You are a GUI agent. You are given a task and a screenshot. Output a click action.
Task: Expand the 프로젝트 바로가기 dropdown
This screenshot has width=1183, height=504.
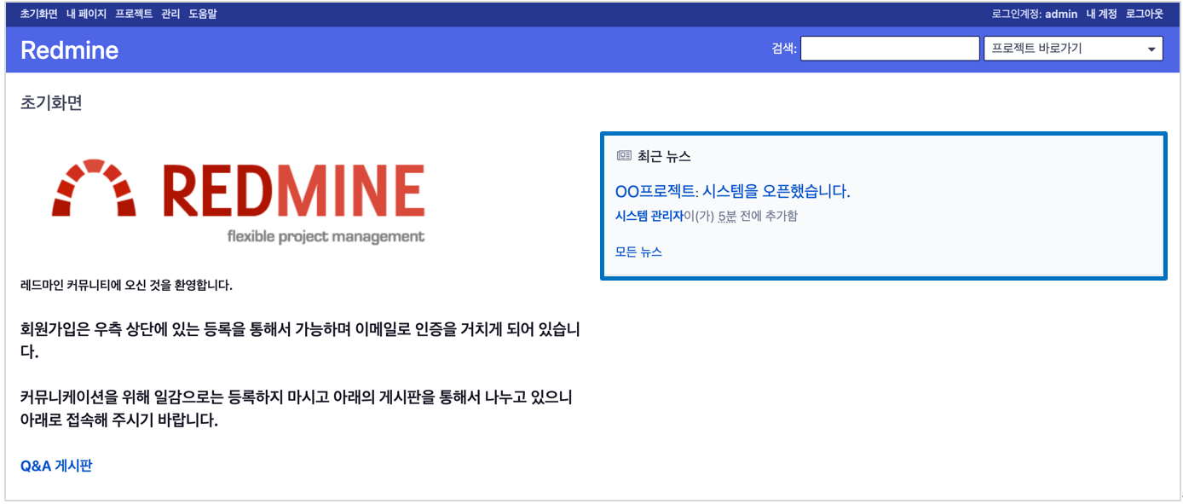1073,49
